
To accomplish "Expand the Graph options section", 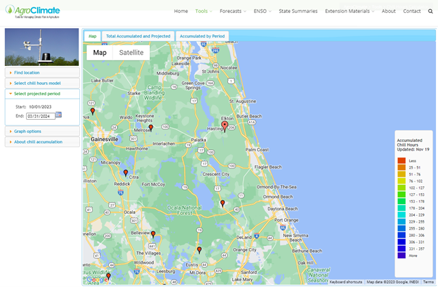I will pos(27,131).
